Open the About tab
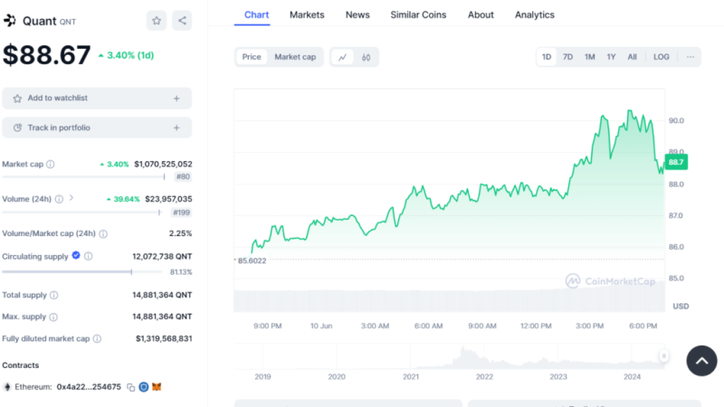 [x=481, y=14]
